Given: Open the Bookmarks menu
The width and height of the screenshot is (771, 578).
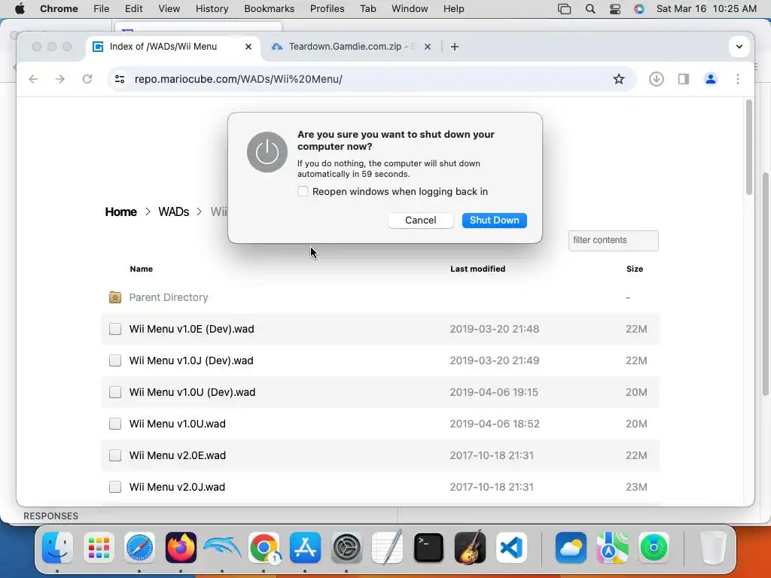Looking at the screenshot, I should tap(269, 9).
